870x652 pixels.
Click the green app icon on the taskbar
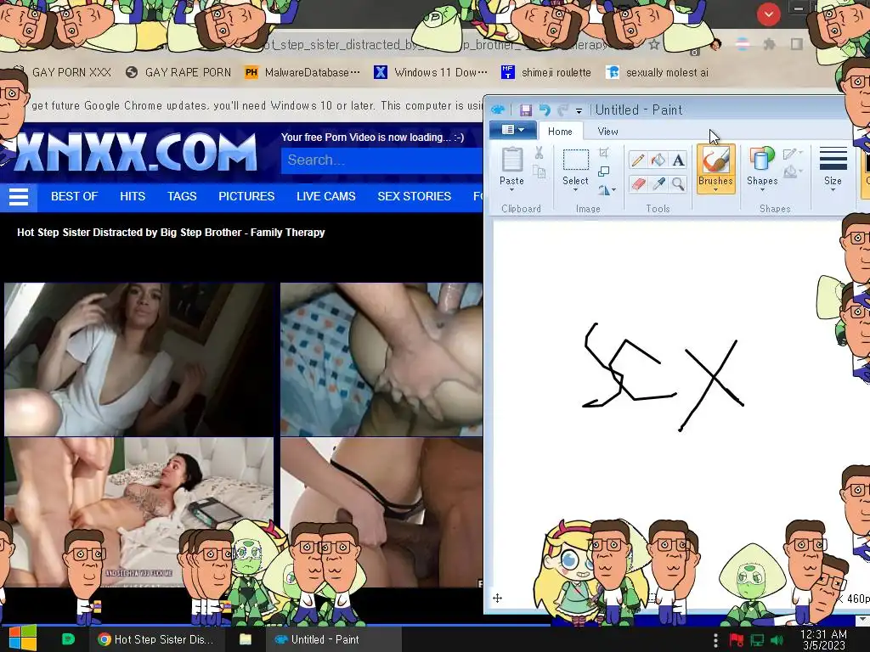(x=68, y=639)
